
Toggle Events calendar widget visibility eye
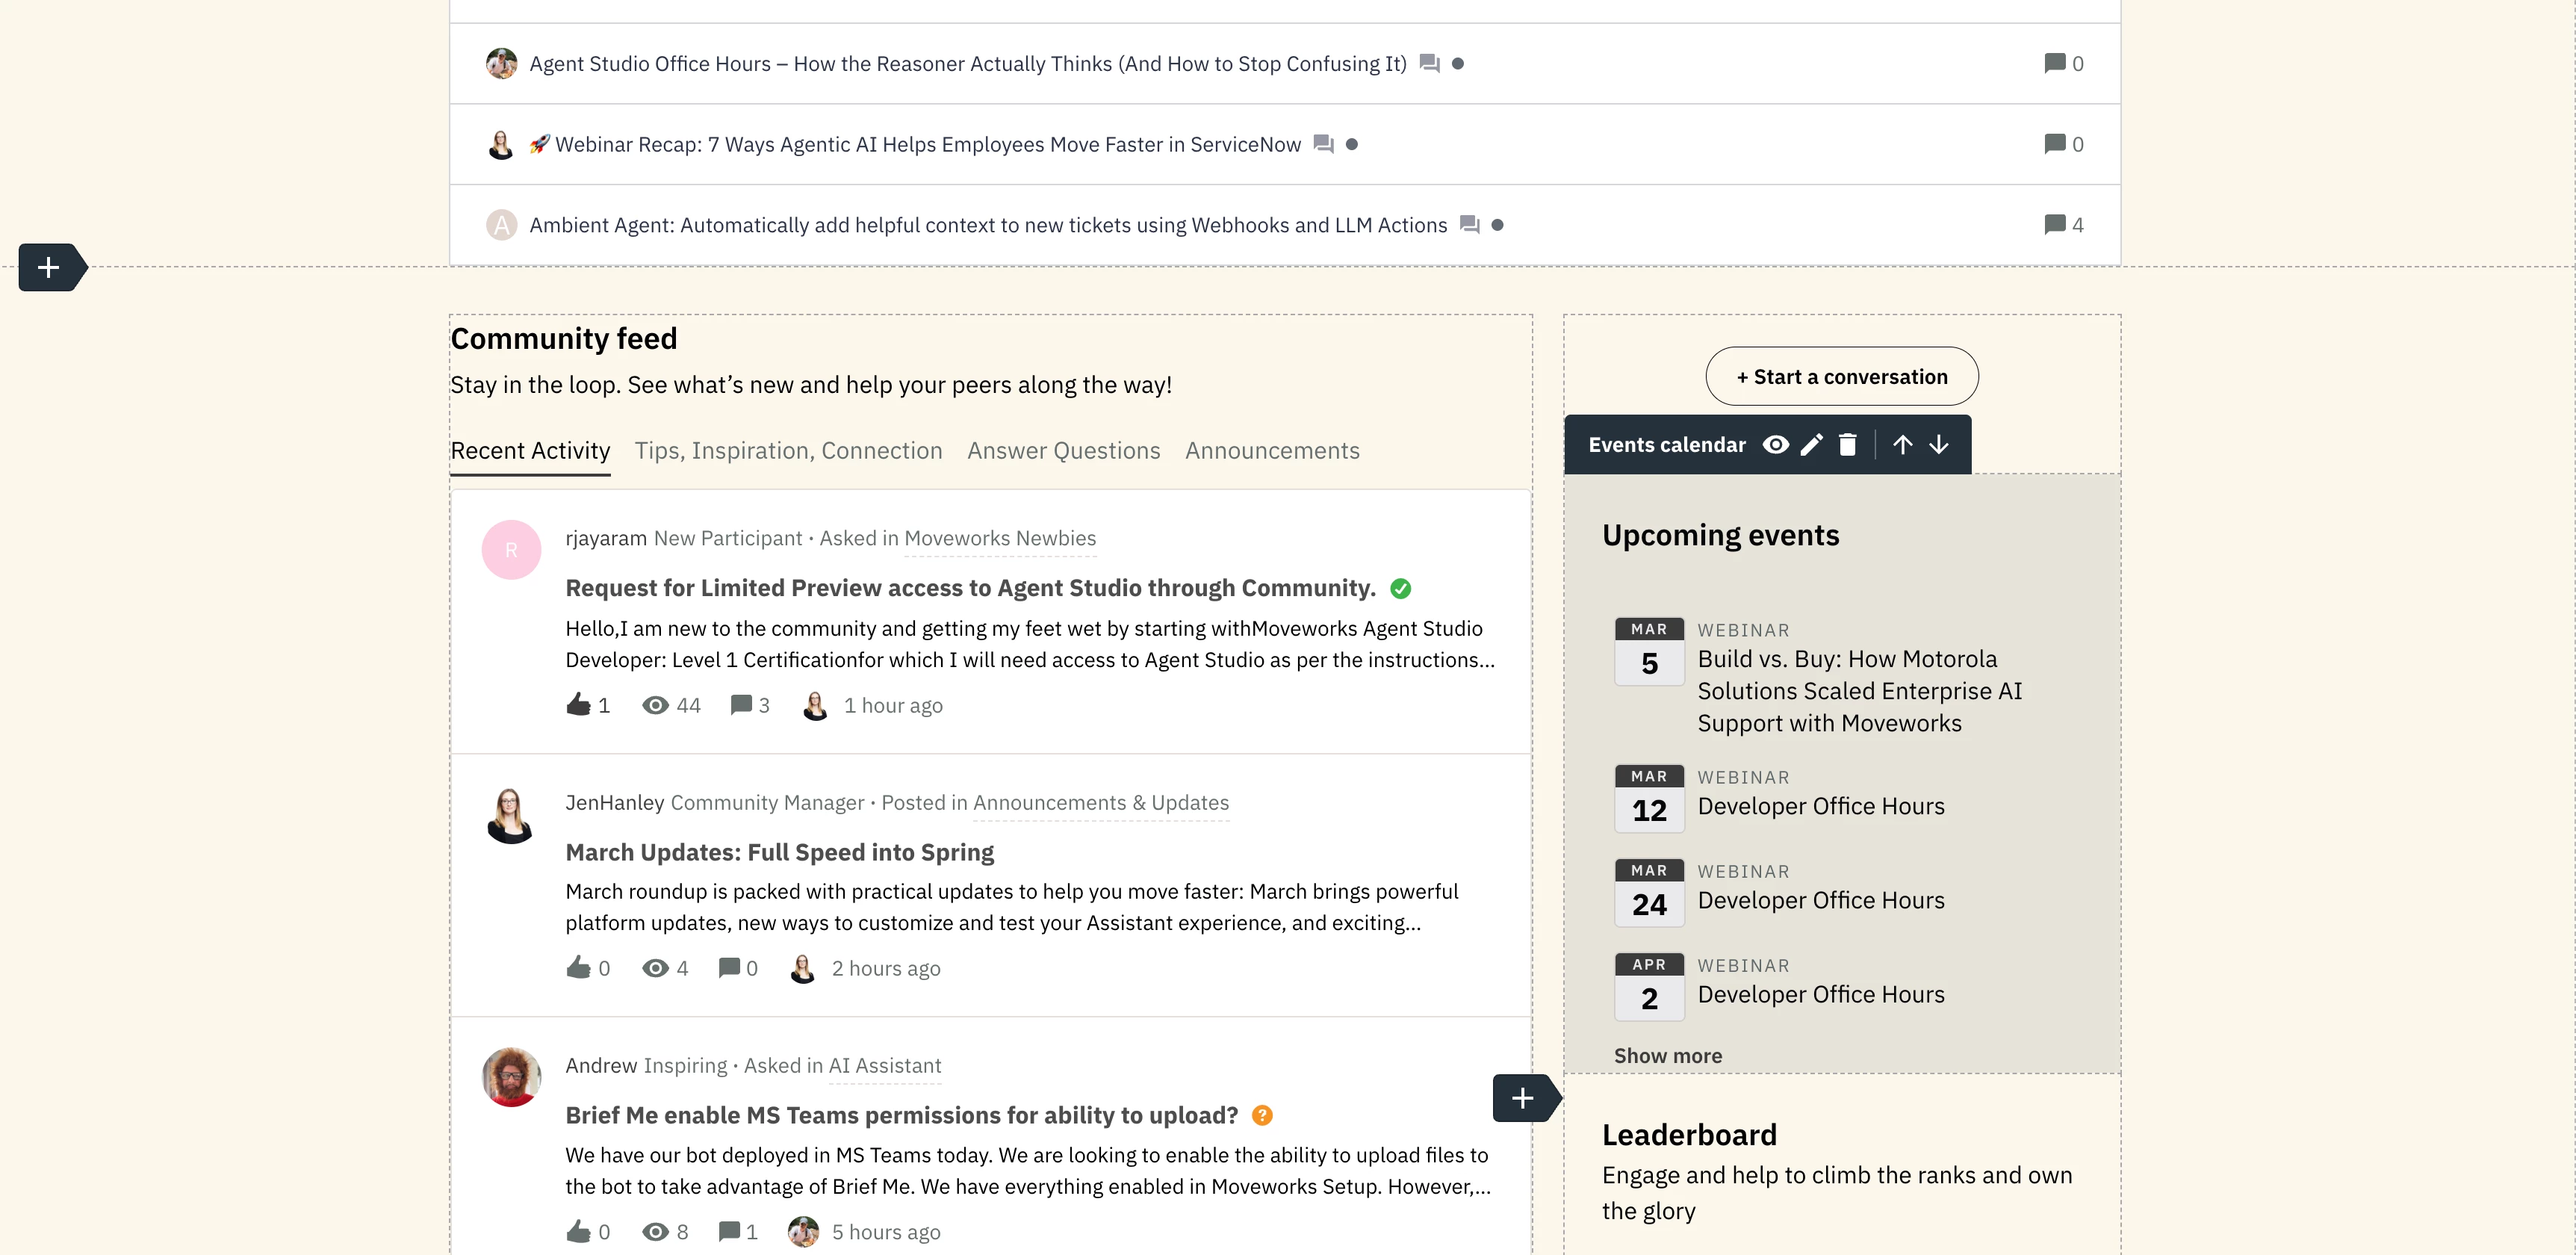click(x=1775, y=445)
